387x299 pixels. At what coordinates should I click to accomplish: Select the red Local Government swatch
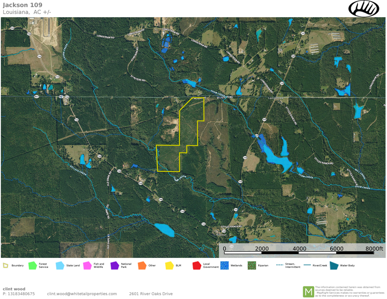196,265
